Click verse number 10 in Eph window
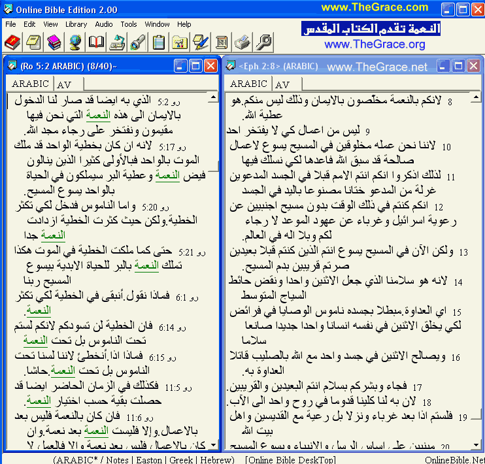485x464 pixels. 446,147
